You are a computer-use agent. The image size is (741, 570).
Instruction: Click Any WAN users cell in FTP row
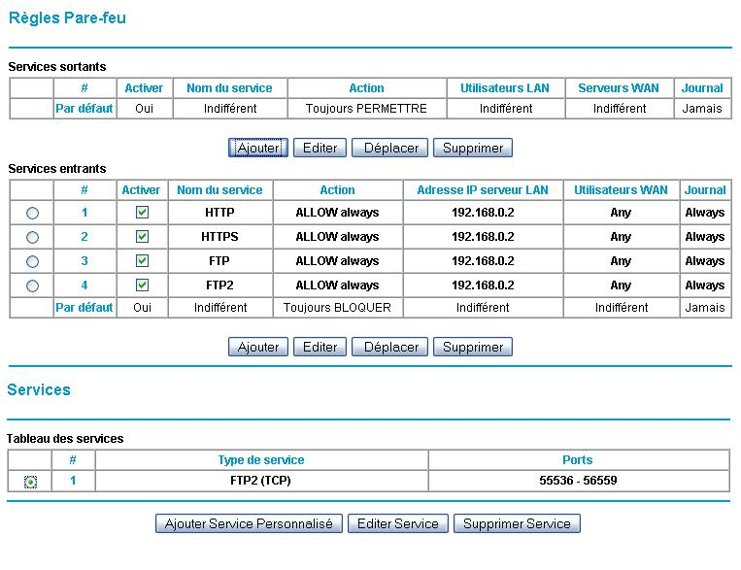pos(621,261)
